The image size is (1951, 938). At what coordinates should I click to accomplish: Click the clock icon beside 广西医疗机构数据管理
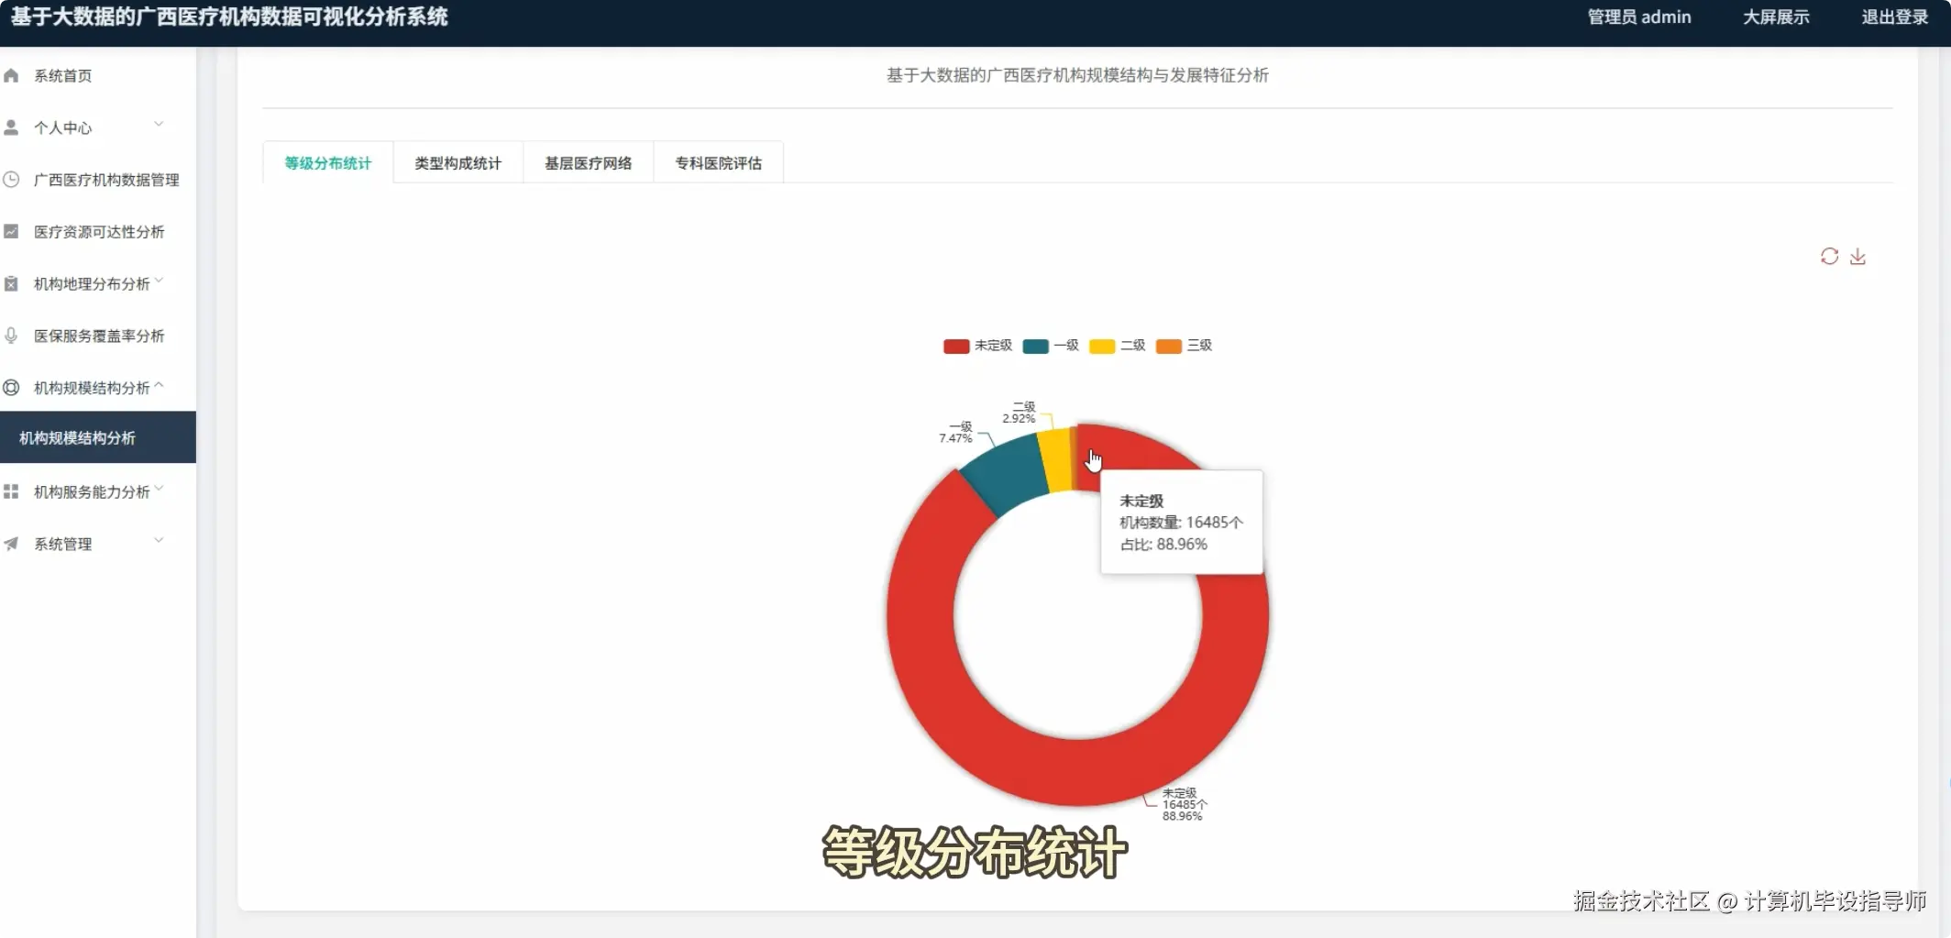coord(11,180)
